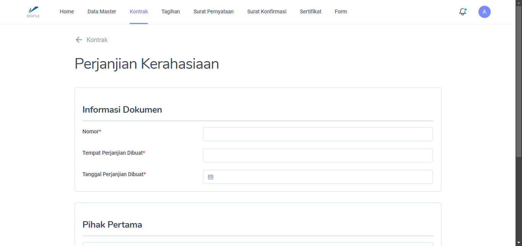
Task: Click the scrollbar down arrow
Action: 519,243
